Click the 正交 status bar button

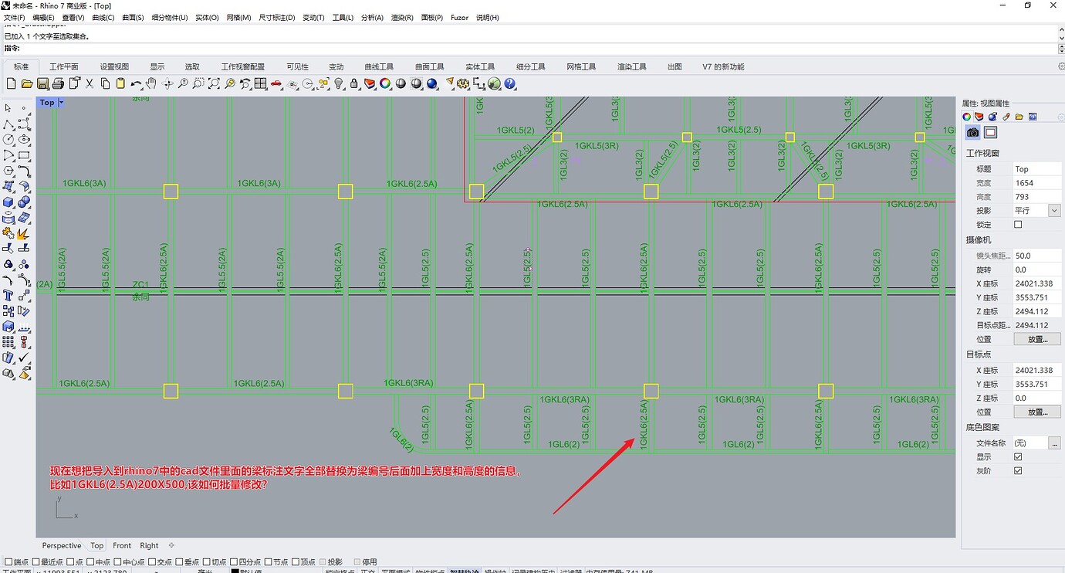click(367, 571)
